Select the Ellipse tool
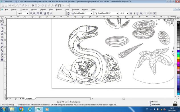Screen dimensions: 180x112 2,34
